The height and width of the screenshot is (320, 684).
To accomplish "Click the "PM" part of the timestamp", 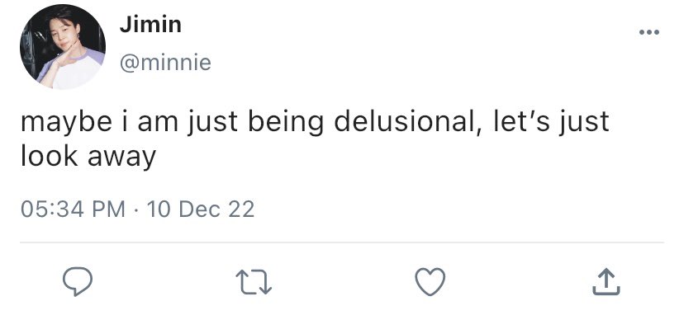I will pos(109,209).
